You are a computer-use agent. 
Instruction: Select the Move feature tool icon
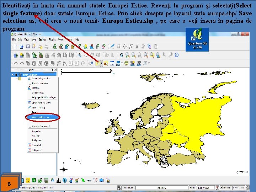pos(125,46)
